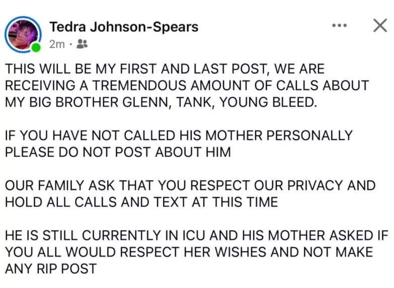Click the line starting "MY BIG BROTHER GLENN"
Image resolution: width=394 pixels, height=288 pixels.
click(x=162, y=102)
